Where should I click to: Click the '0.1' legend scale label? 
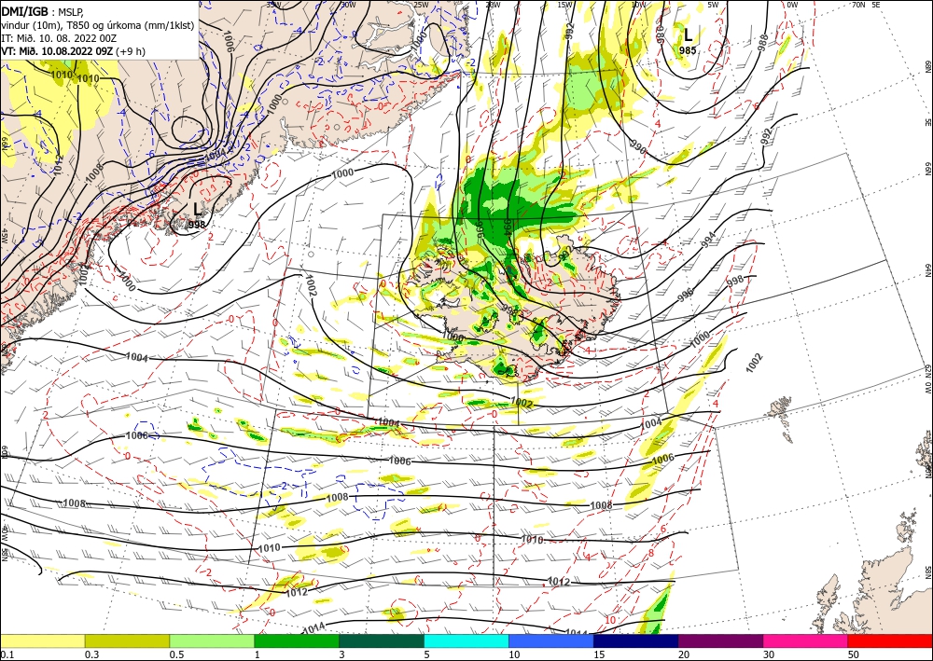[7, 654]
